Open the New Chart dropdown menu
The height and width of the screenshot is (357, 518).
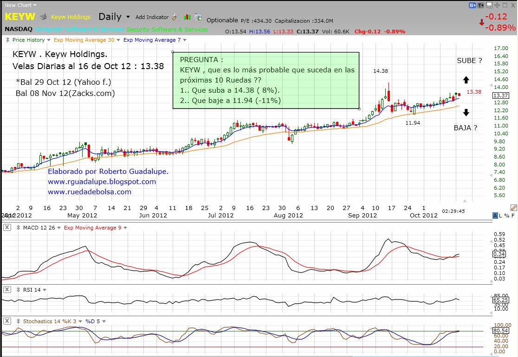[x=20, y=5]
